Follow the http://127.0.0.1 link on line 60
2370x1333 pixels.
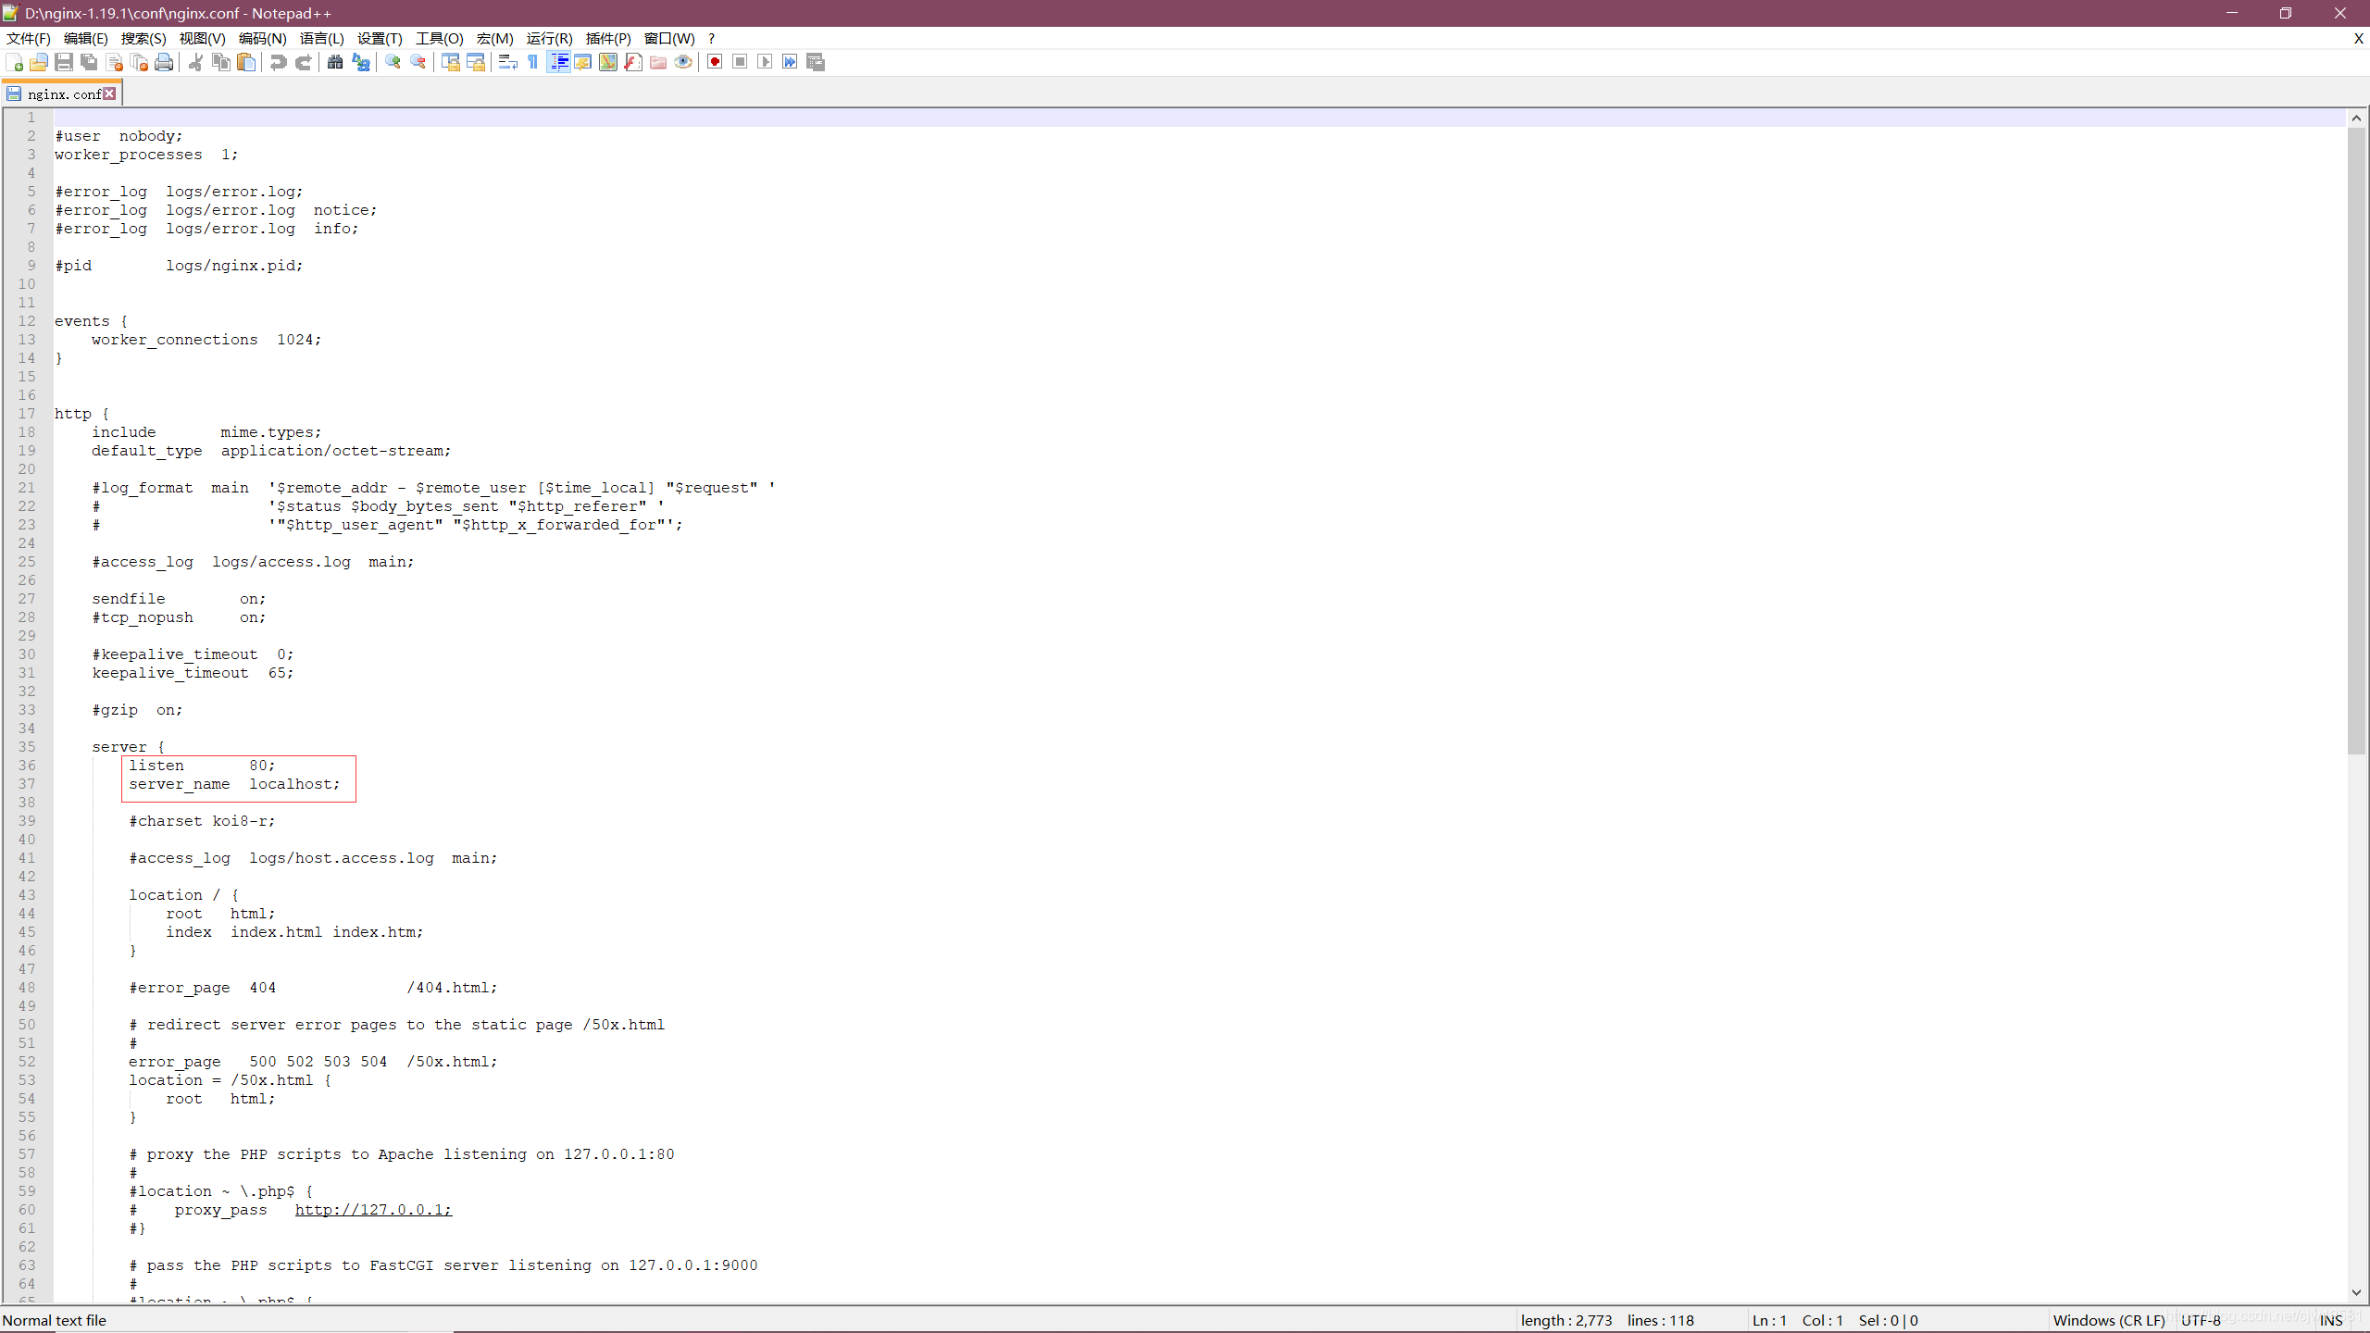coord(373,1209)
